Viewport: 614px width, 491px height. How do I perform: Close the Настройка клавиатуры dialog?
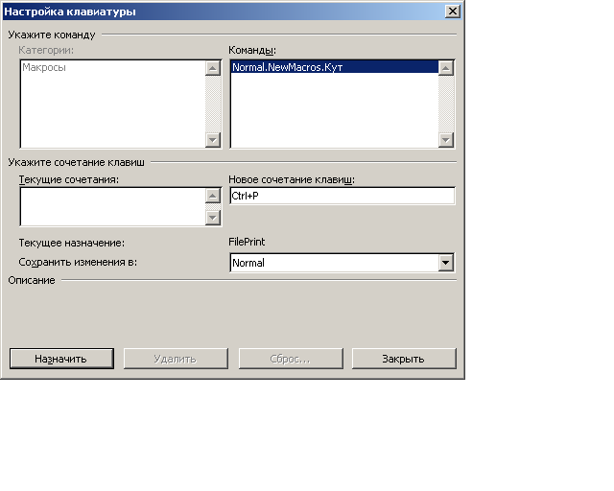click(452, 11)
